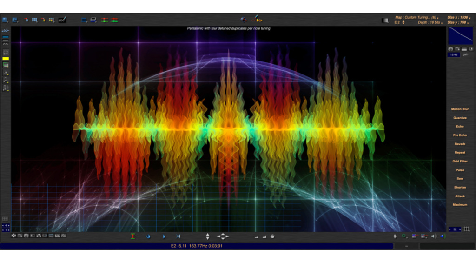Select the hand tool in bottom toolbar
This screenshot has height=263, width=476.
click(272, 236)
